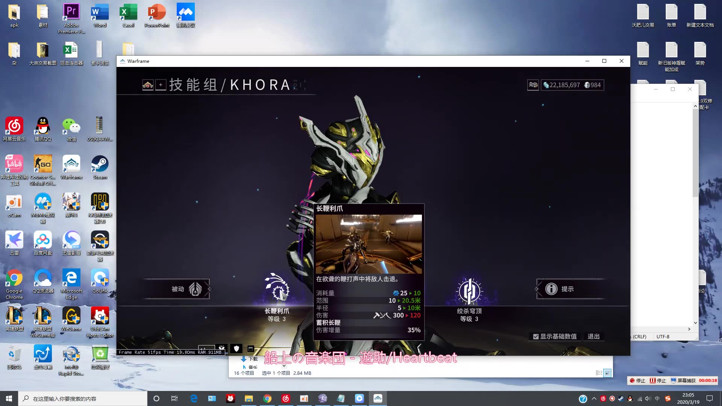Open the PowerPoint desktop shortcut

coord(157,15)
